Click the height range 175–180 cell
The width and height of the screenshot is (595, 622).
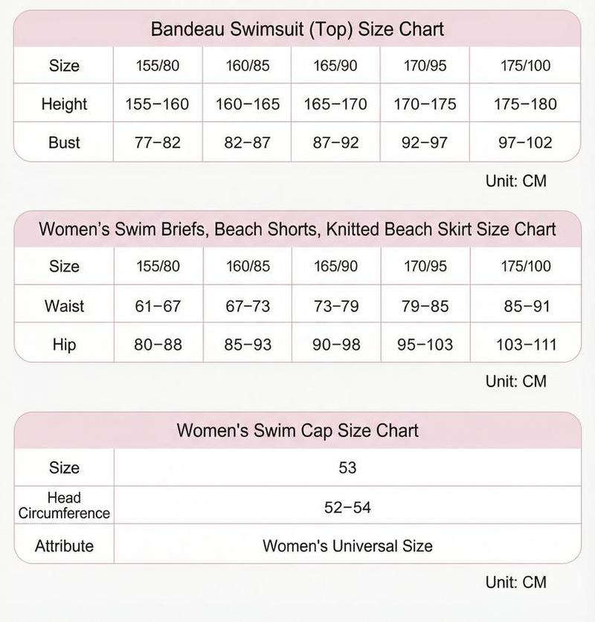pyautogui.click(x=525, y=104)
